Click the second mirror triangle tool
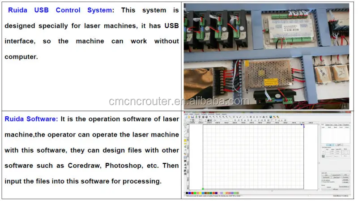Screen dimensions: 358x201 (185, 168)
